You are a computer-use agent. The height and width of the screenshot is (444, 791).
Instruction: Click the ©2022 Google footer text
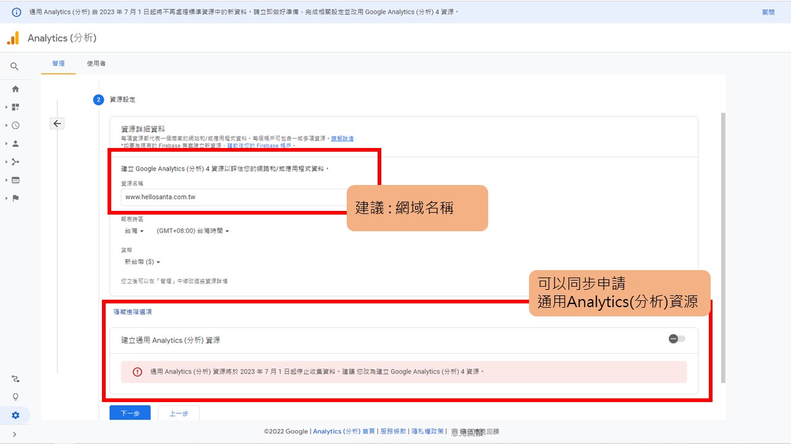[286, 432]
